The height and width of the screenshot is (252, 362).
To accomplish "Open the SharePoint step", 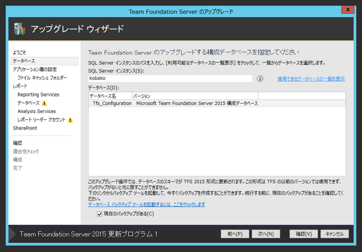I will pos(25,128).
